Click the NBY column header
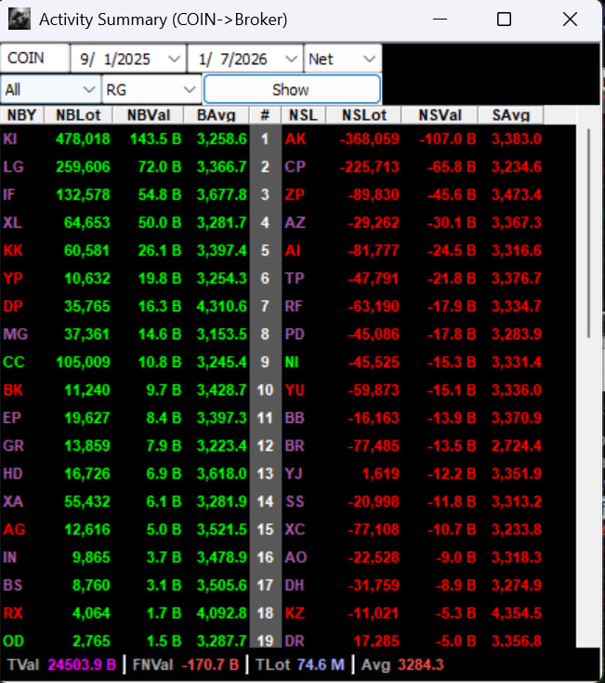The image size is (605, 683). 21,115
